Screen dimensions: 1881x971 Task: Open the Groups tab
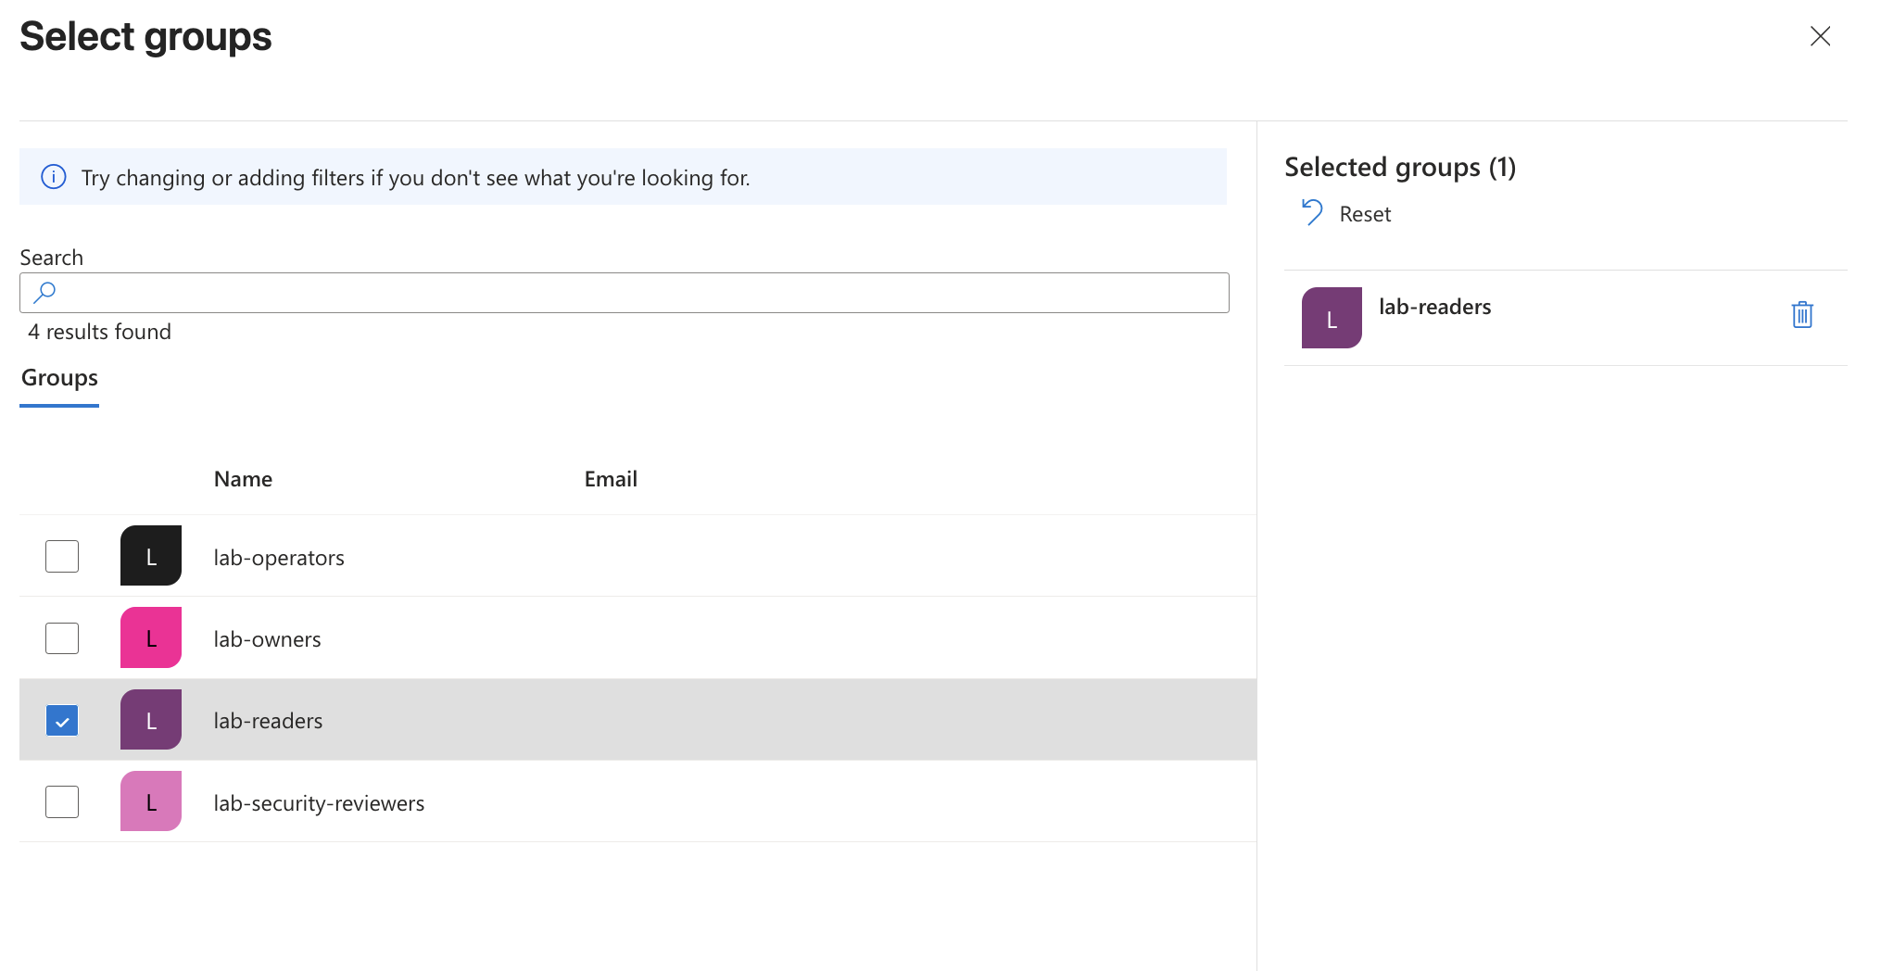(x=59, y=378)
